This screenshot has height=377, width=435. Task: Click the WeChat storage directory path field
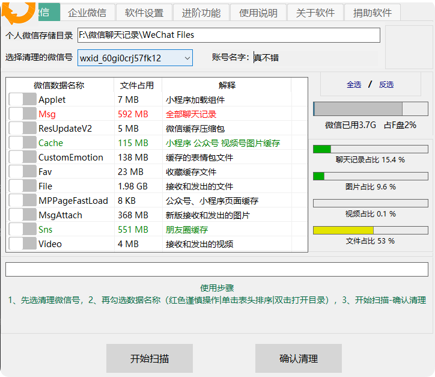coord(229,35)
